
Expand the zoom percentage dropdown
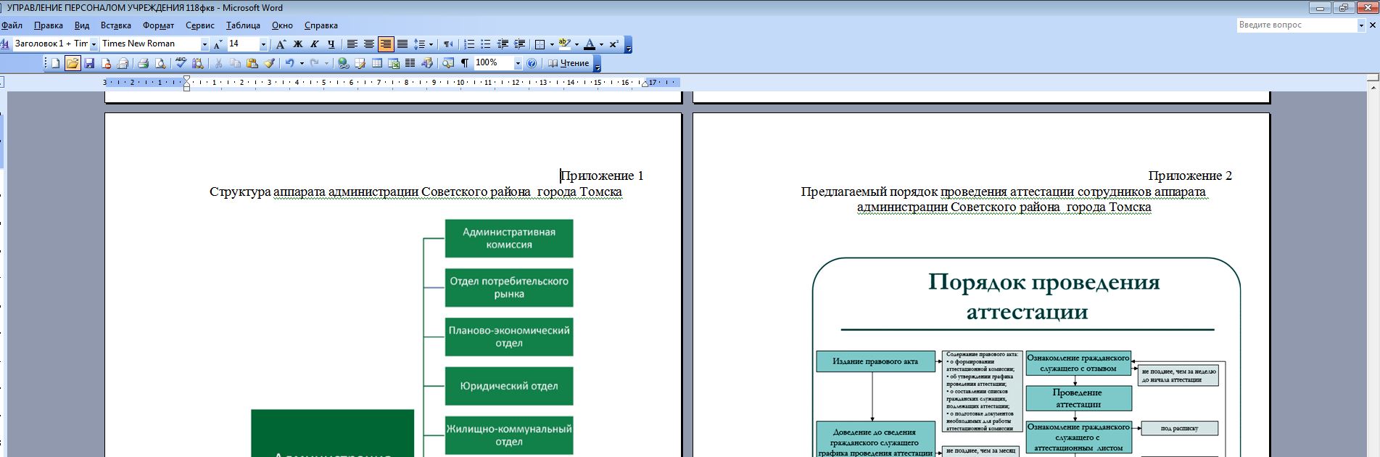tap(518, 64)
